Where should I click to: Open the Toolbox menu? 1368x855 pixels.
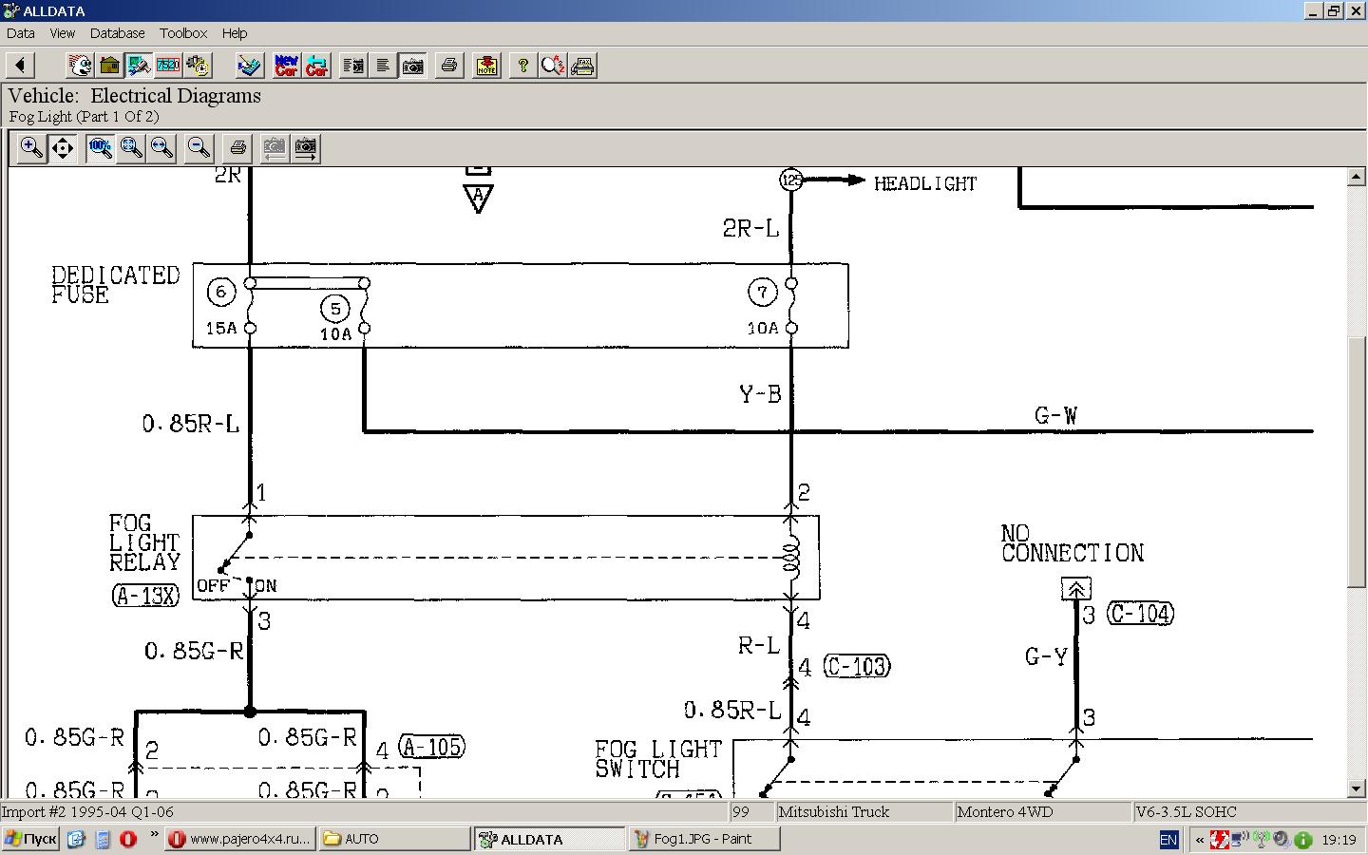183,33
